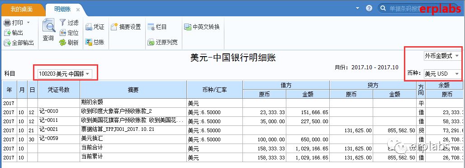Select voucher 记-0059 cell
Screen dimensions: 465x168
[59, 139]
